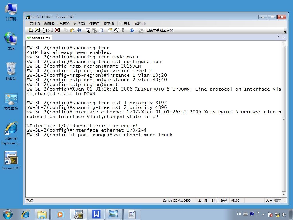Image resolution: width=293 pixels, height=220 pixels.
Task: Click the SecureCRT taskbar button
Action: [78, 214]
